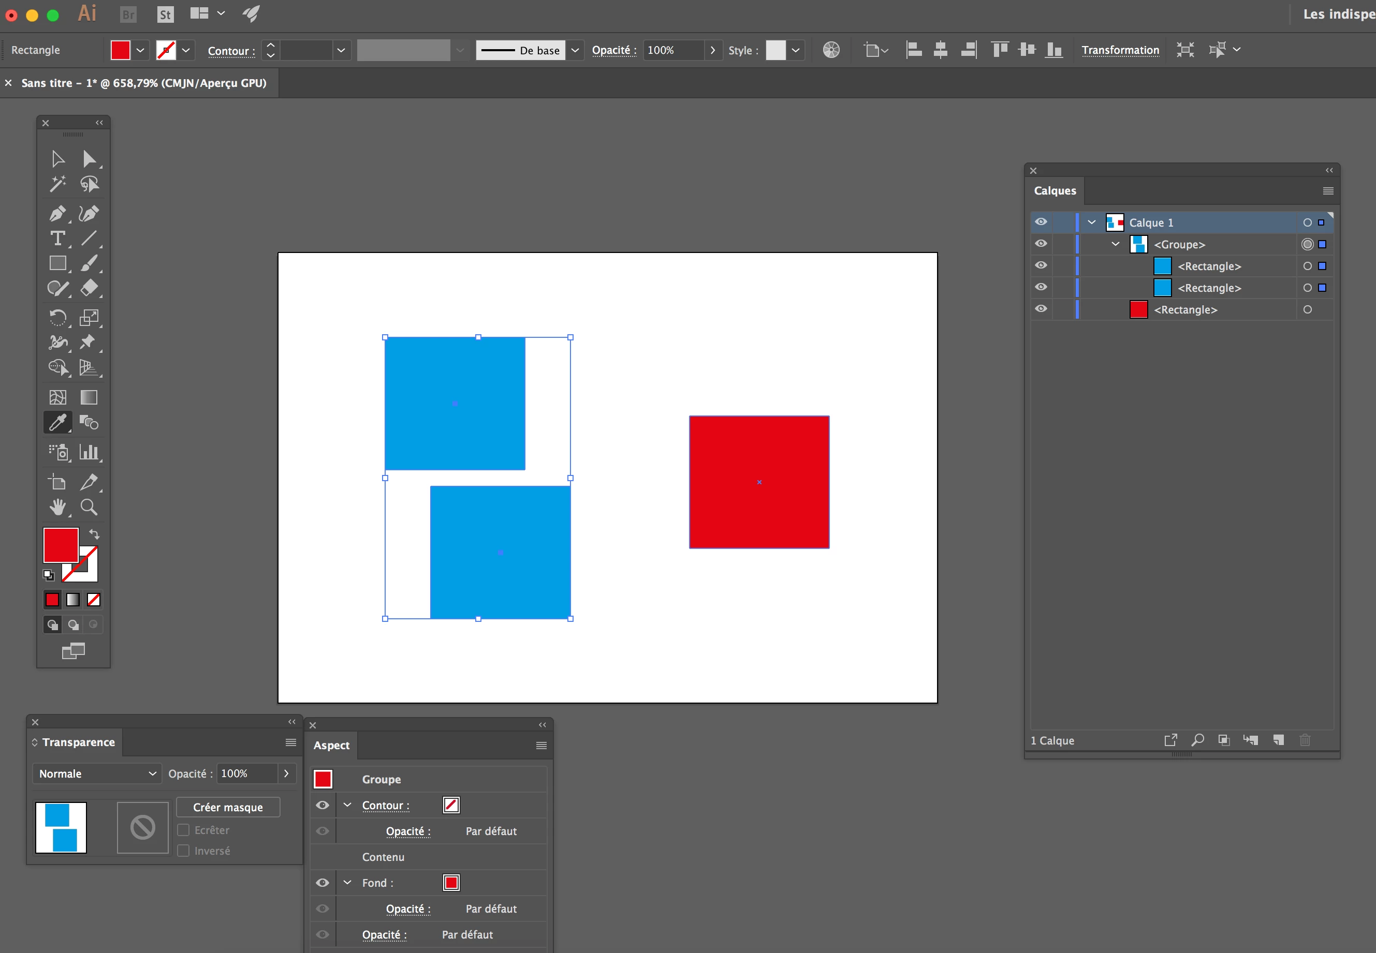
Task: Click the Créer masque button
Action: (228, 807)
